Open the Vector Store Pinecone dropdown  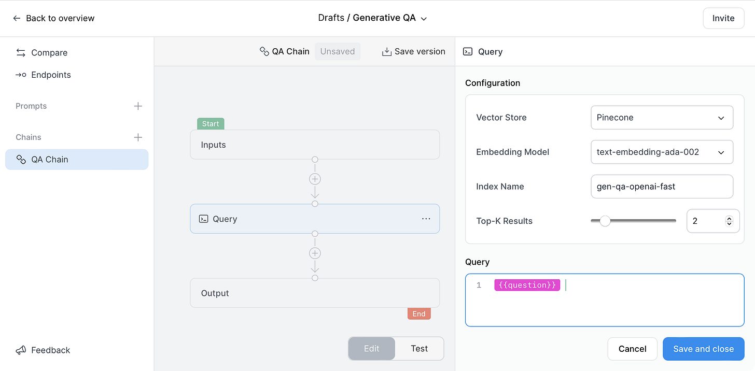pyautogui.click(x=662, y=118)
